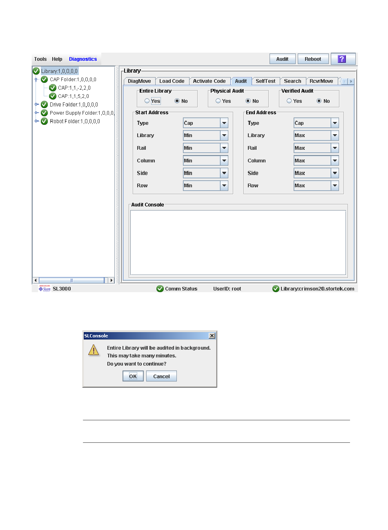Viewport: 388px width, 530px height.
Task: Click the tree panel horizontal scrollbar
Action: 71,280
